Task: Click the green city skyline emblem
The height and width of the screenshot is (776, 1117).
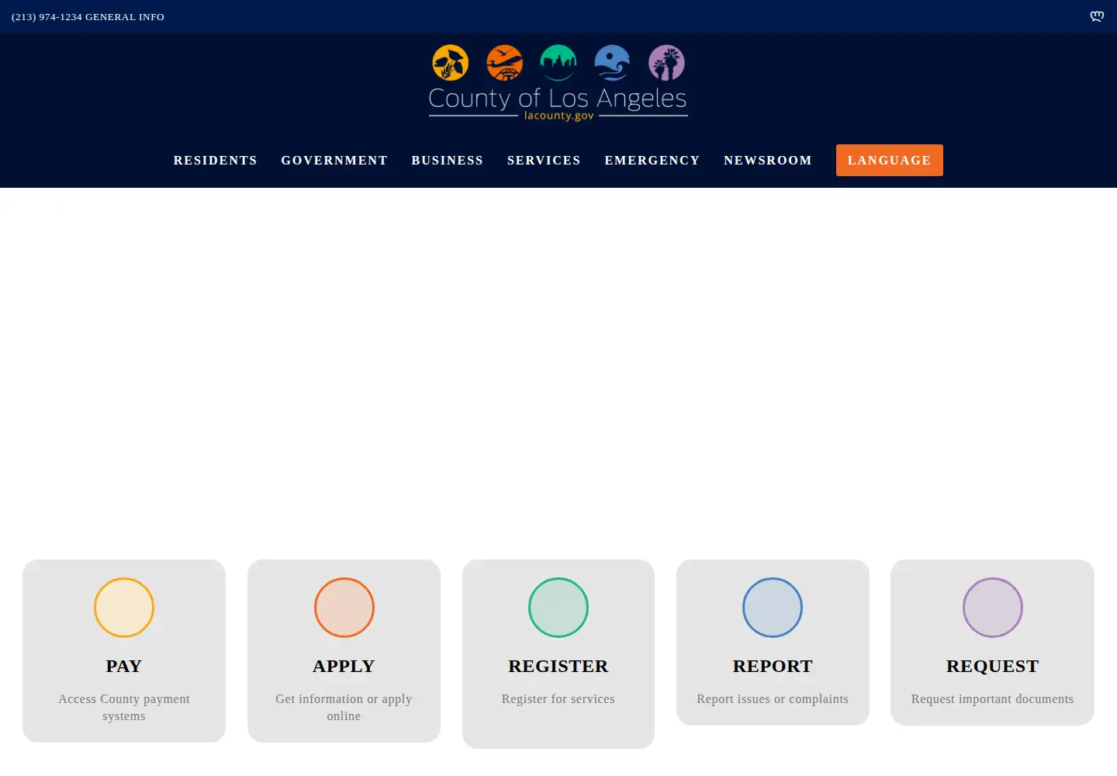Action: click(x=558, y=63)
